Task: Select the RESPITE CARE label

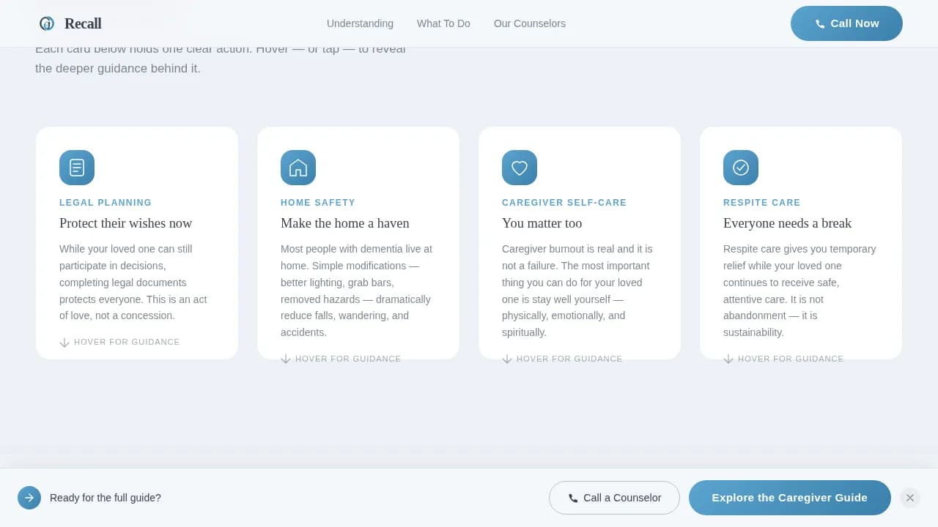Action: [762, 203]
